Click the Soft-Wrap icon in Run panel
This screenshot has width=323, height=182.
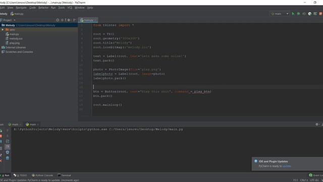[8, 142]
